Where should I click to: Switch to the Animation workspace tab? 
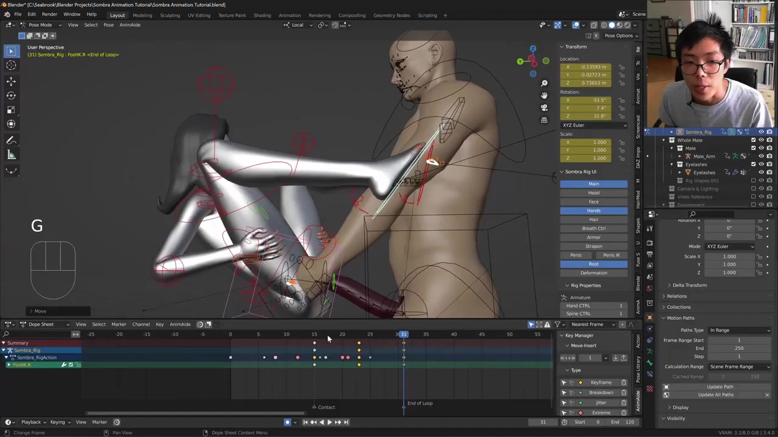(289, 15)
